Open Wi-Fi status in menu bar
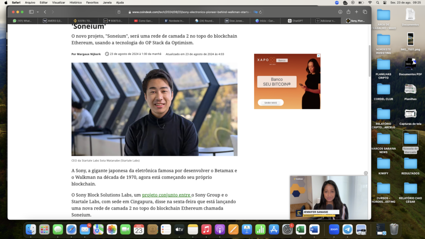The image size is (425, 239). [x=370, y=2]
